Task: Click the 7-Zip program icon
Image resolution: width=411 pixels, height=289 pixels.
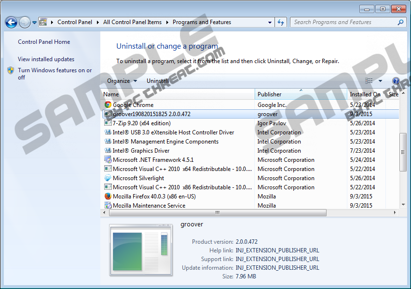Action: tap(108, 123)
